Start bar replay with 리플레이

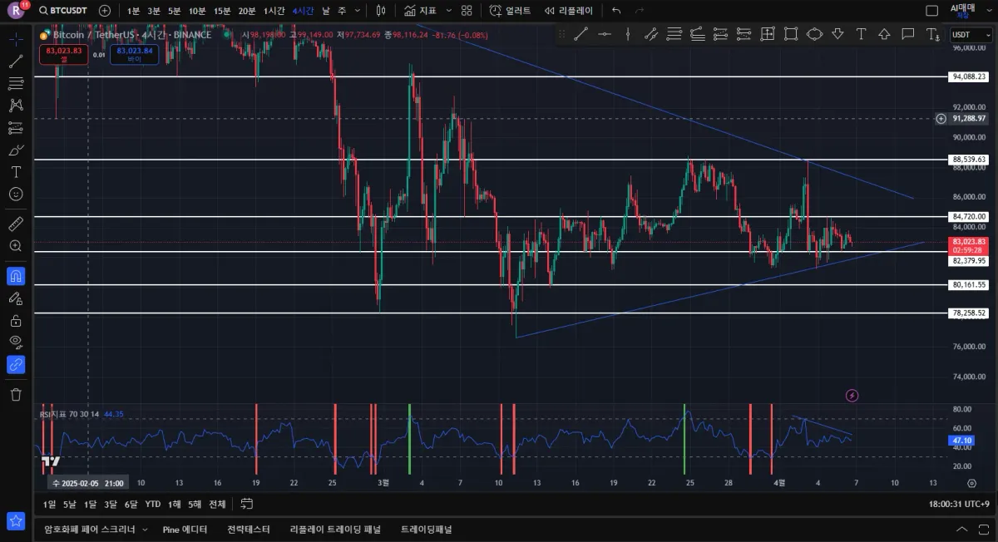(x=569, y=11)
